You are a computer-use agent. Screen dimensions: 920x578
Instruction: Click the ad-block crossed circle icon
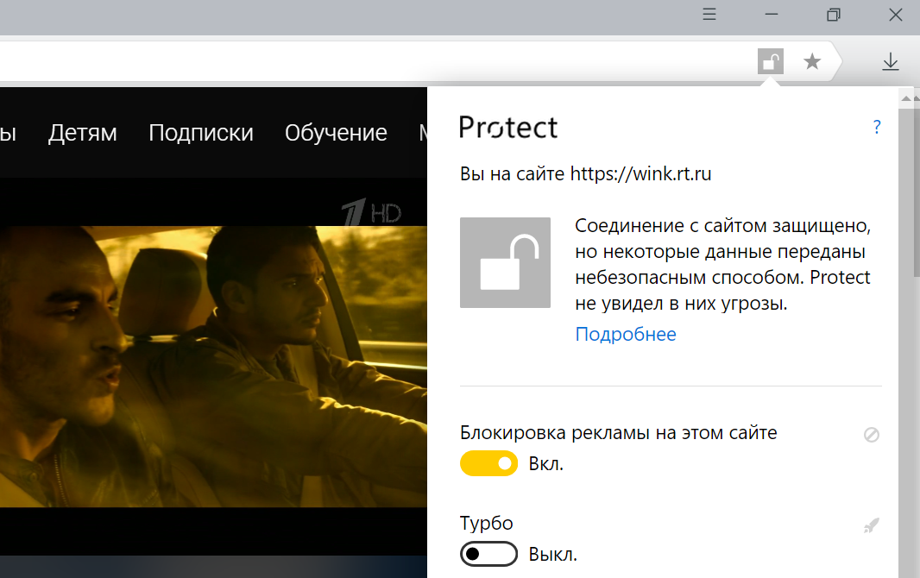872,435
